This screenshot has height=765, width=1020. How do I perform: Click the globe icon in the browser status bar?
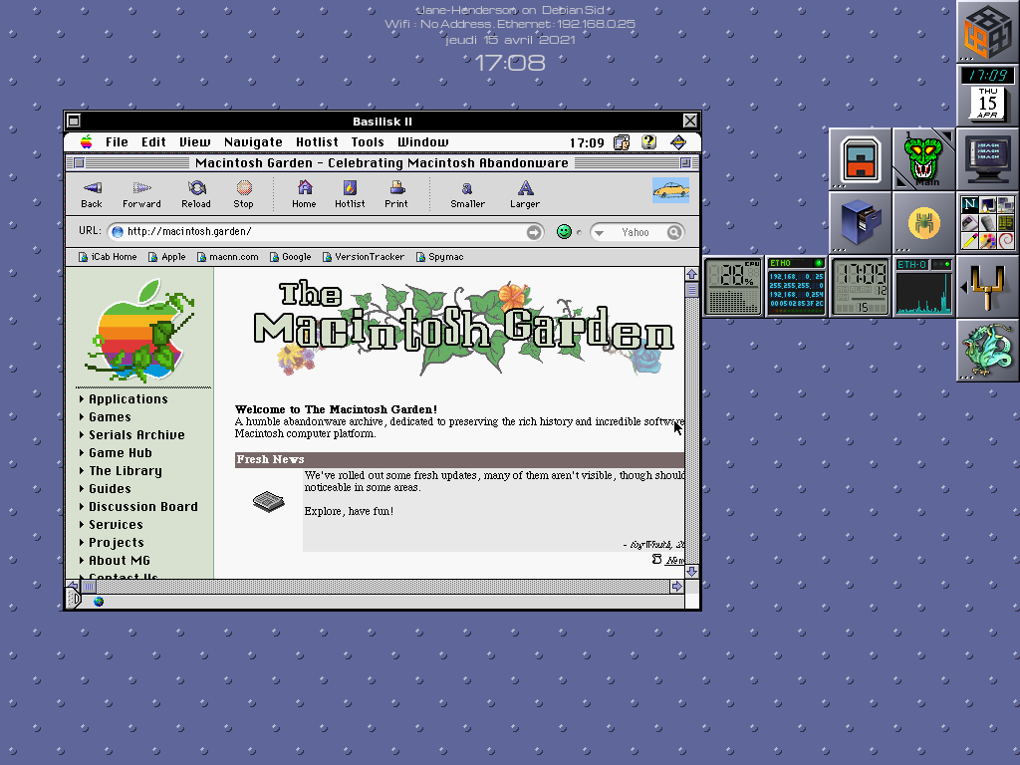pyautogui.click(x=99, y=602)
